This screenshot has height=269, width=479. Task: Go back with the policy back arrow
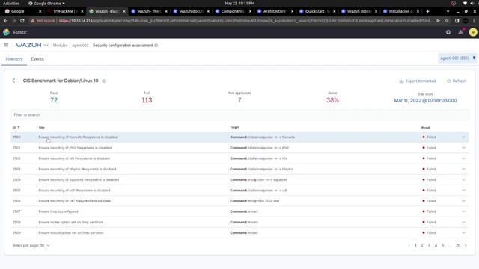tap(13, 81)
